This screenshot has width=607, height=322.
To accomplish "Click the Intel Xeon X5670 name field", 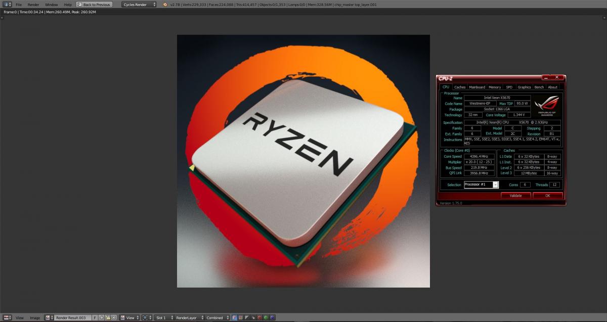I will (497, 98).
